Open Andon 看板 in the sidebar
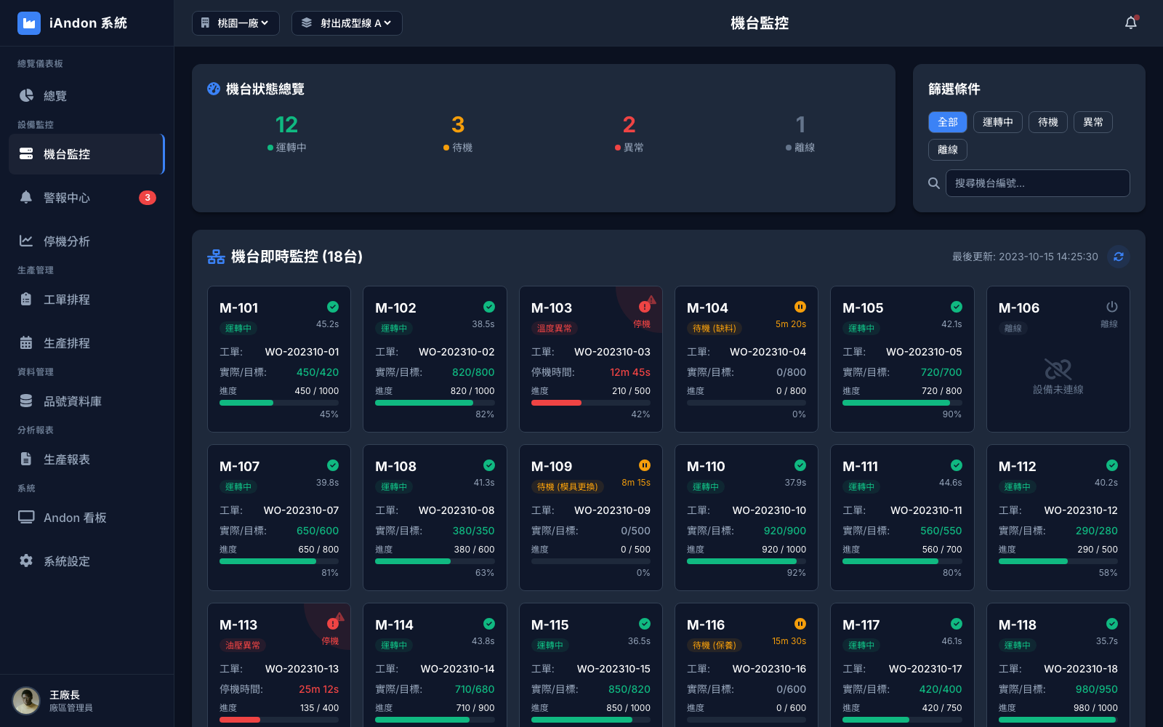The width and height of the screenshot is (1163, 727). (x=87, y=517)
